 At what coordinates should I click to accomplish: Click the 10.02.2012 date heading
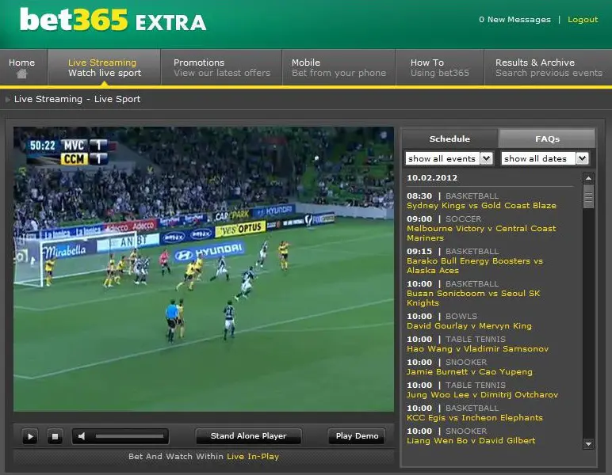[x=432, y=177]
